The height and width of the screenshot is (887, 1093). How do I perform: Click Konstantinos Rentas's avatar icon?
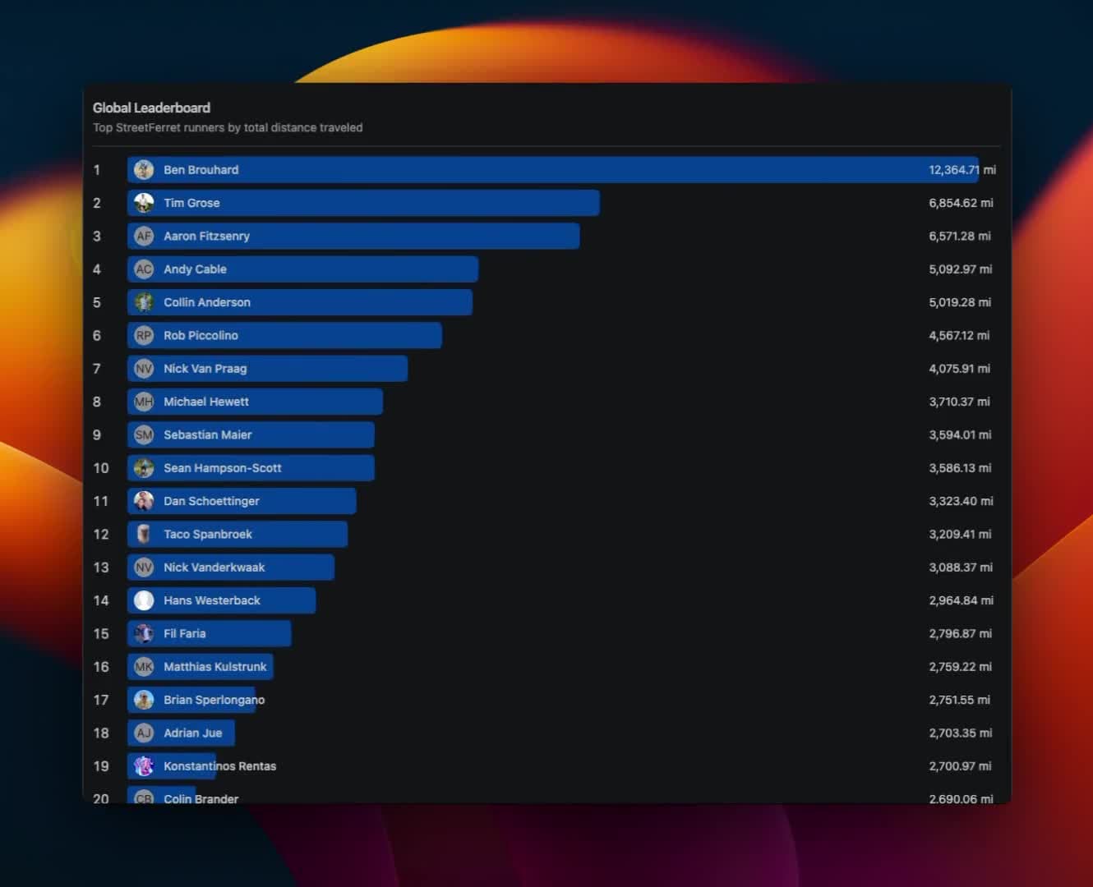(143, 765)
